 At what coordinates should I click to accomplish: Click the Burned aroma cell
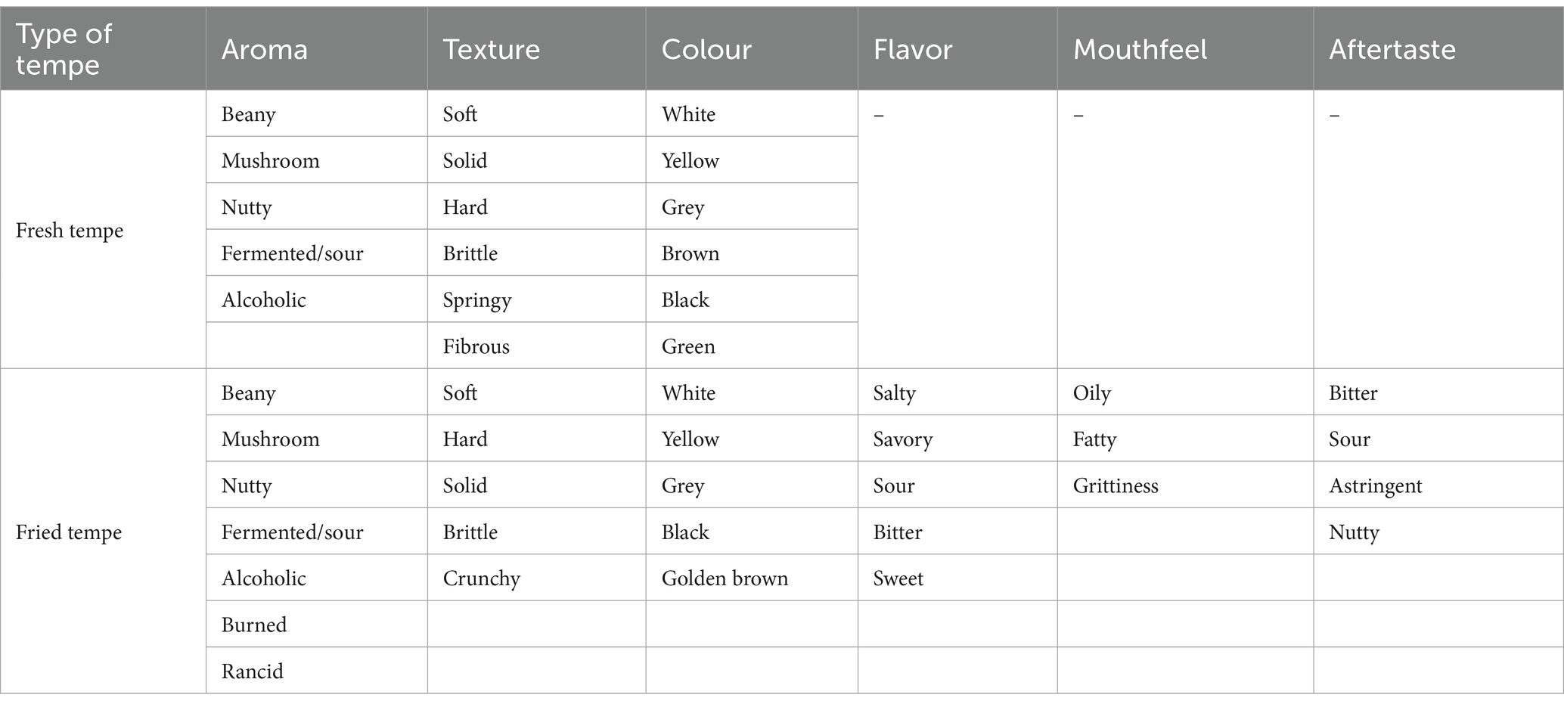316,625
